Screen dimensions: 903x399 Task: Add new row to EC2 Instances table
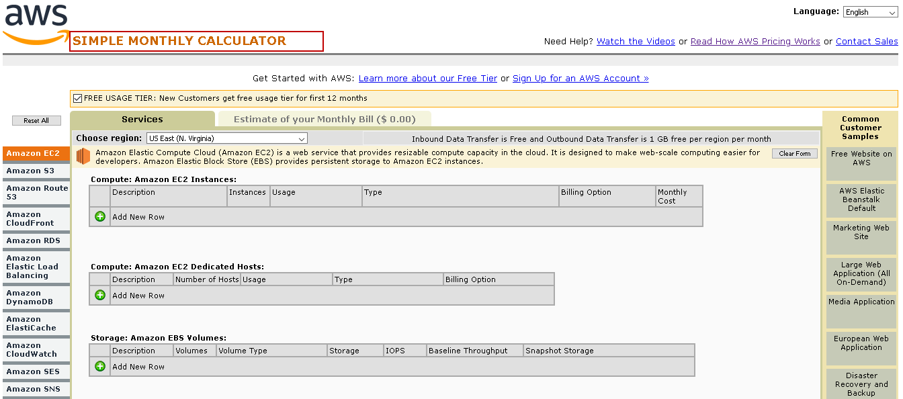(100, 216)
